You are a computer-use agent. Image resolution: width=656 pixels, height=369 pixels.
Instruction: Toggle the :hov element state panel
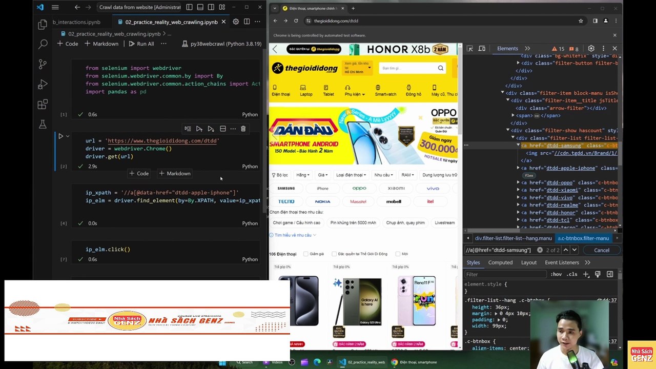point(556,274)
